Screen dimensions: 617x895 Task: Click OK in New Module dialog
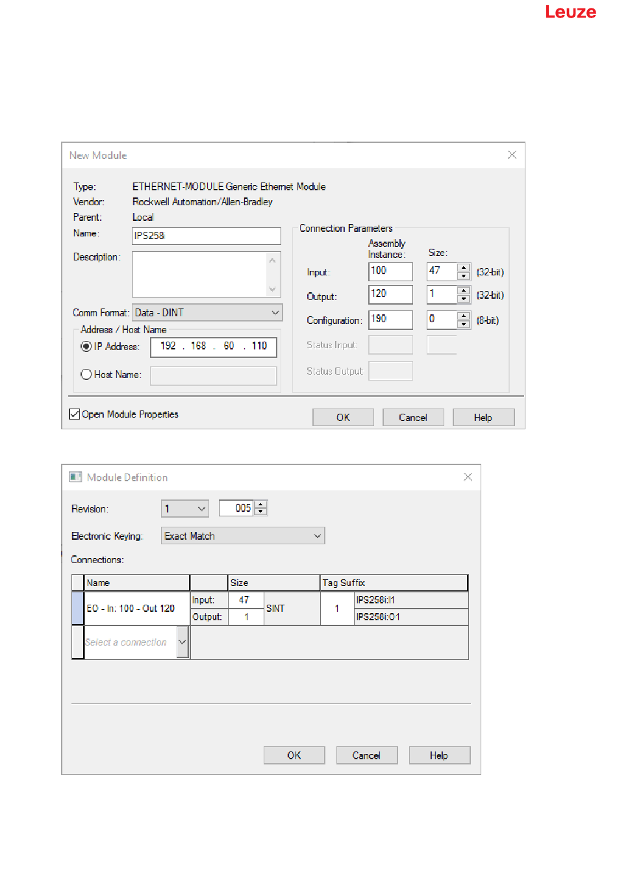[x=343, y=417]
